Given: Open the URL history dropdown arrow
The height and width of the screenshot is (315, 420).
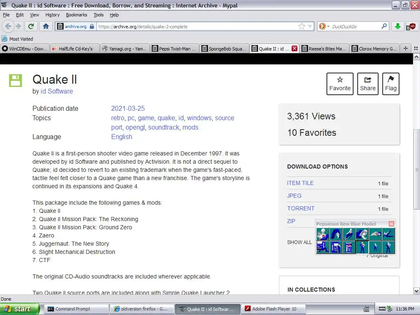Looking at the screenshot, I should (310, 27).
